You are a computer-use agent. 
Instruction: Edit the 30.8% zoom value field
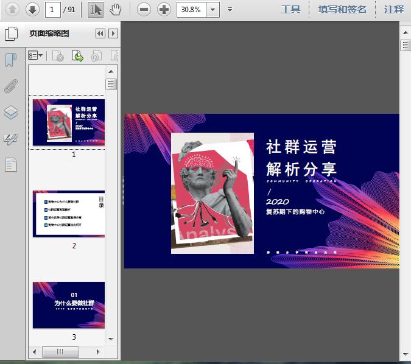point(192,10)
